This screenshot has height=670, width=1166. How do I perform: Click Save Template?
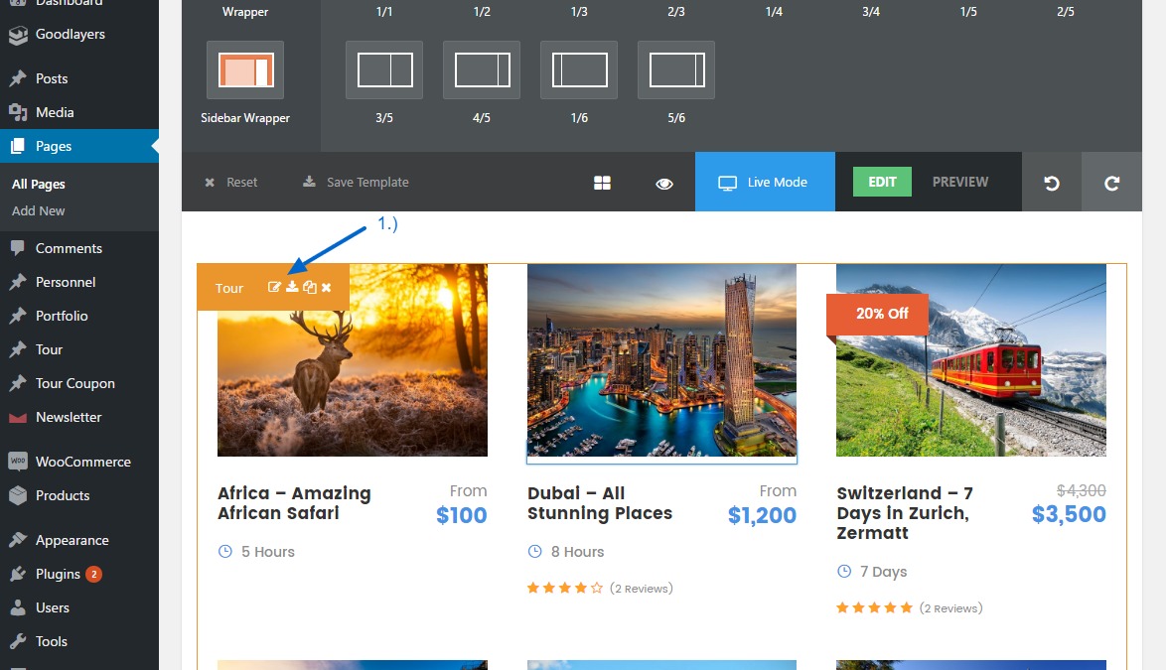(x=357, y=183)
